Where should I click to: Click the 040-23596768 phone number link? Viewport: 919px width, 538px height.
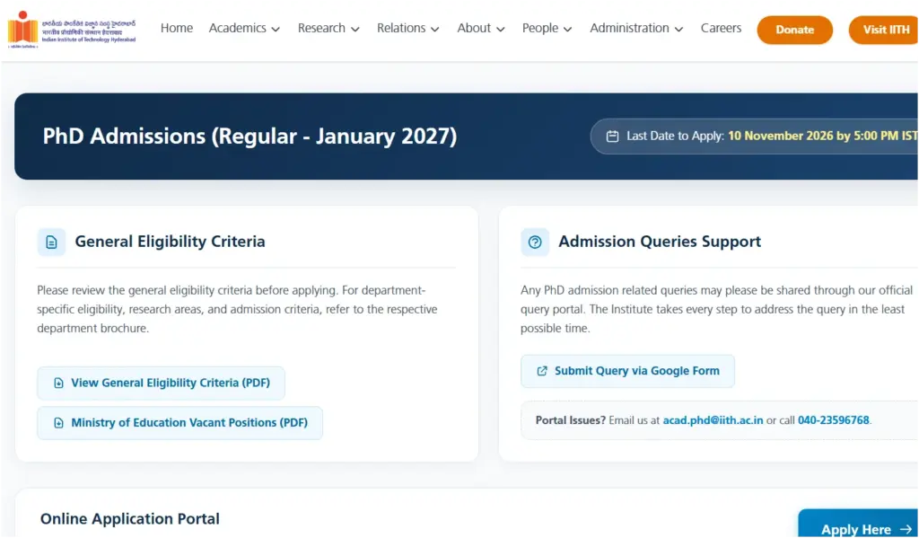[x=834, y=420]
